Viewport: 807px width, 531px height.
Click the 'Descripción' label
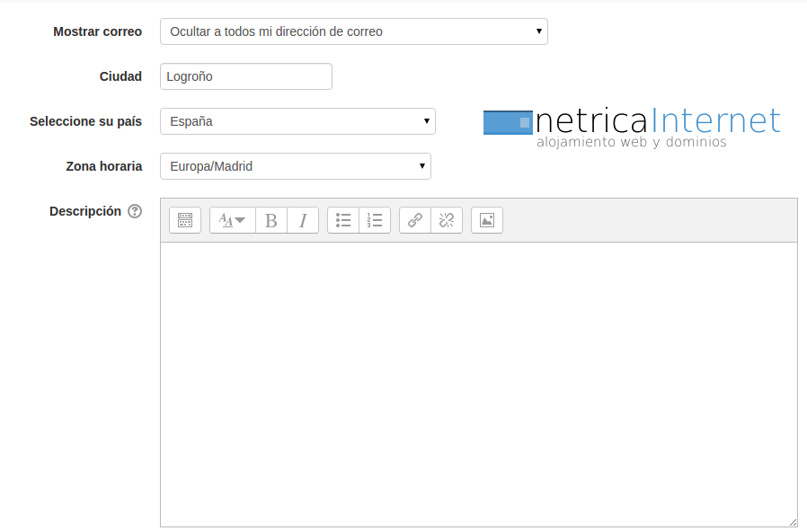click(85, 211)
